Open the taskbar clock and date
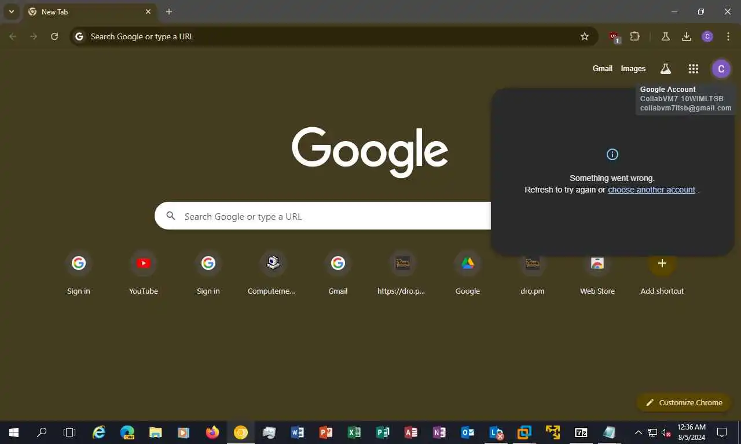This screenshot has height=444, width=741. pyautogui.click(x=691, y=432)
